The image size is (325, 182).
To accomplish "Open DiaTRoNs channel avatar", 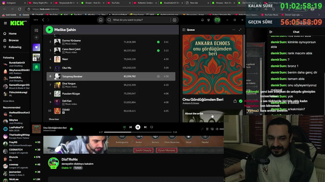I will tap(53, 163).
